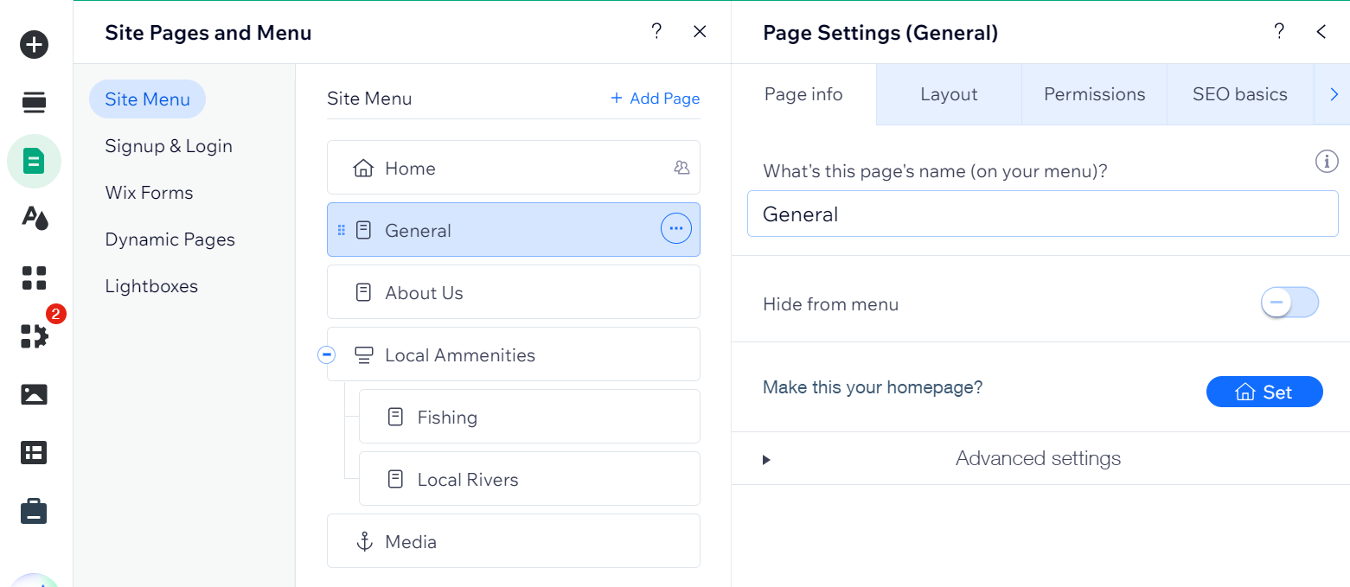Click the Add Page link
The image size is (1350, 587).
click(655, 98)
